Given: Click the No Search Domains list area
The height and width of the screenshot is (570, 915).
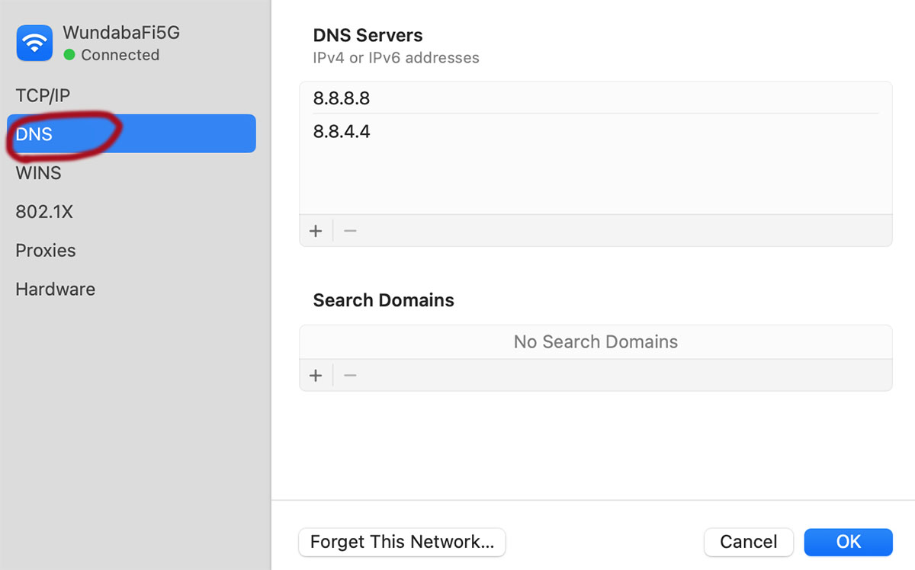Looking at the screenshot, I should tap(596, 342).
